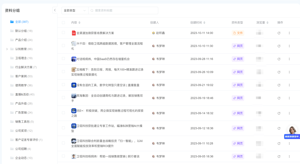
Task: Expand the 认知教育 group tree arrow
Action: coord(7,49)
